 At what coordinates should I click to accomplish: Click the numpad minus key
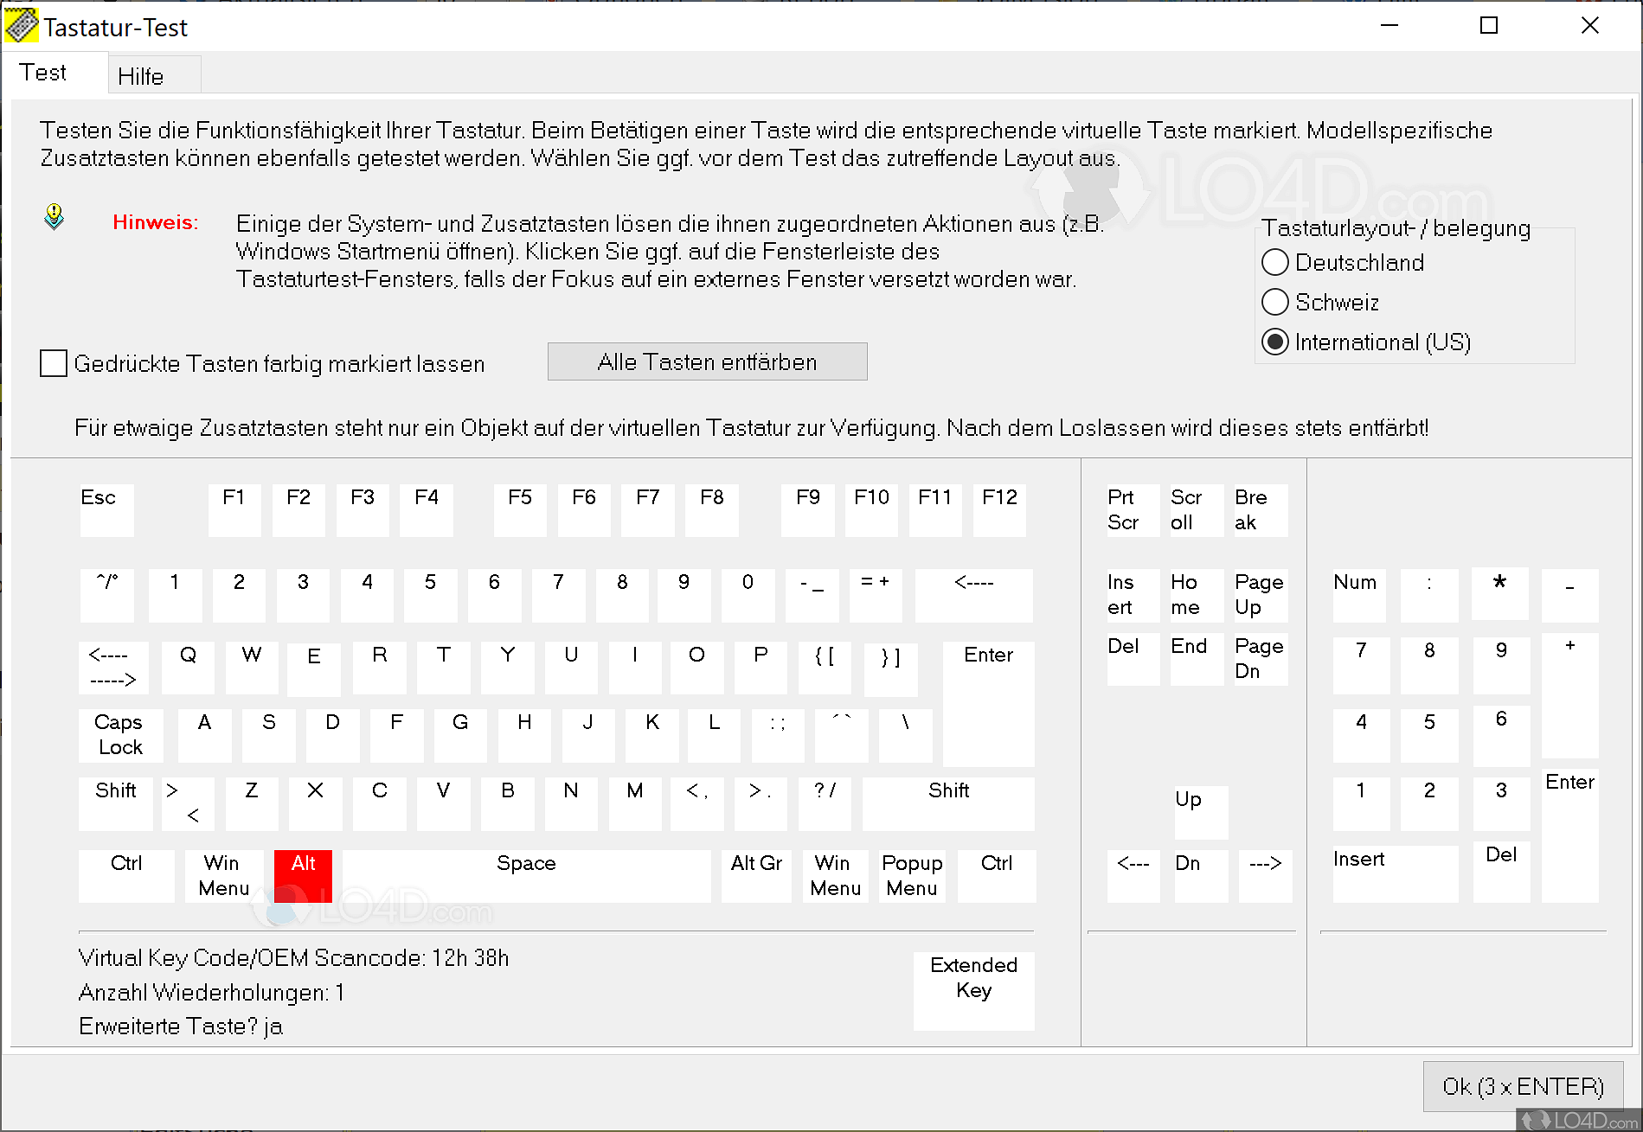tap(1570, 595)
